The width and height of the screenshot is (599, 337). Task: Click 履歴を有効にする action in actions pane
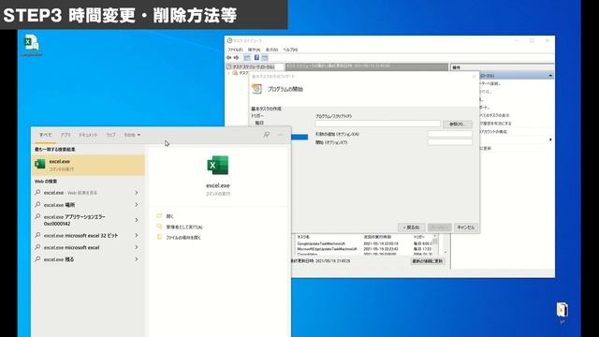point(495,124)
